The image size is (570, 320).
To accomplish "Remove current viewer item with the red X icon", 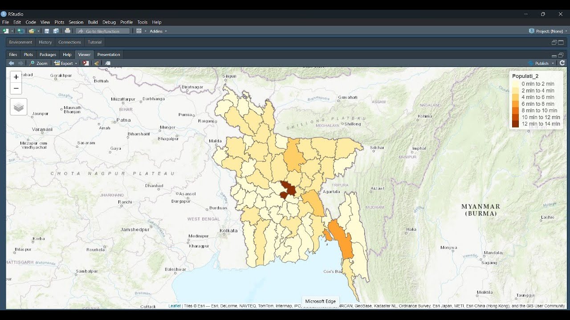I will pos(85,63).
